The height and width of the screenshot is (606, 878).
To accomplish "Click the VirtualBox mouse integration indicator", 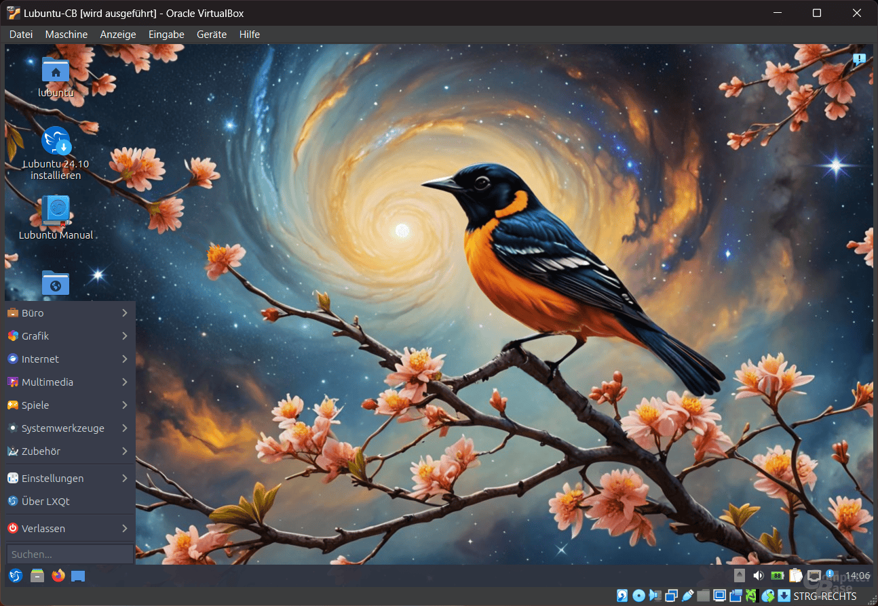I will coord(768,596).
